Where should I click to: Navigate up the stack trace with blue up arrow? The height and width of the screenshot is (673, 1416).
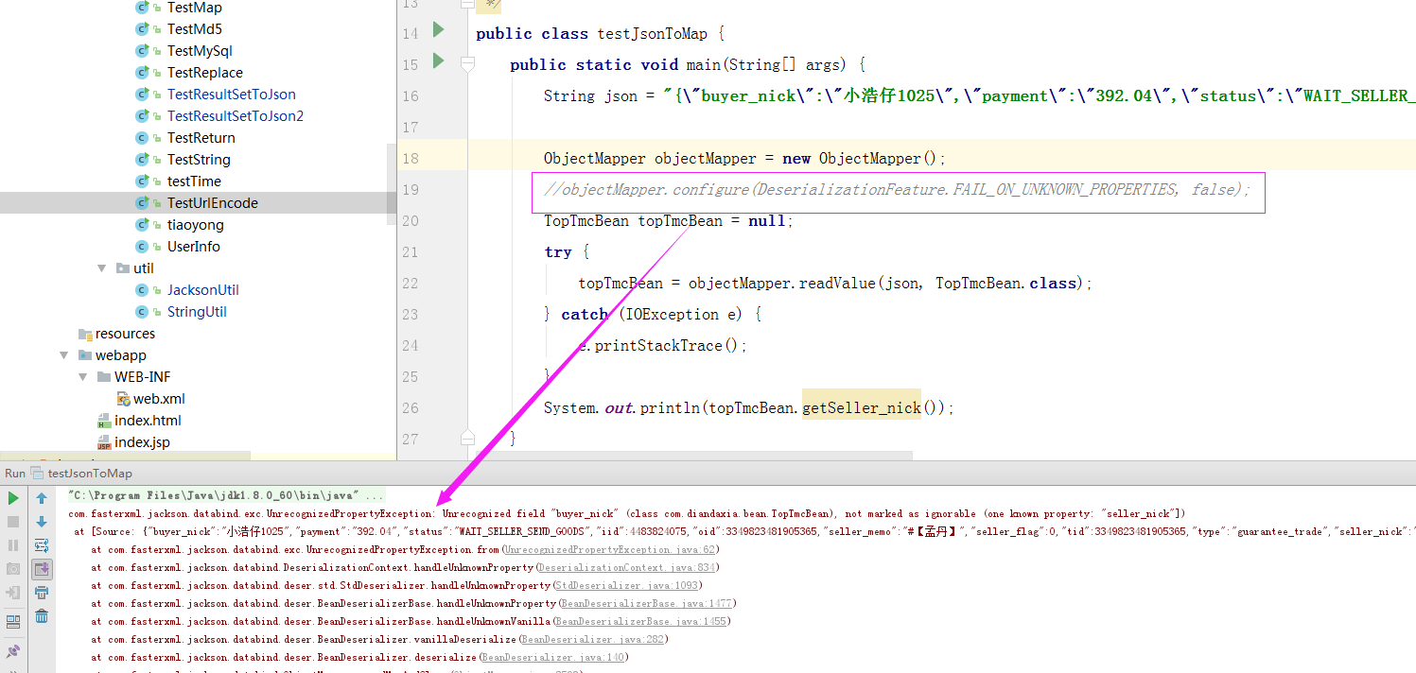point(41,497)
